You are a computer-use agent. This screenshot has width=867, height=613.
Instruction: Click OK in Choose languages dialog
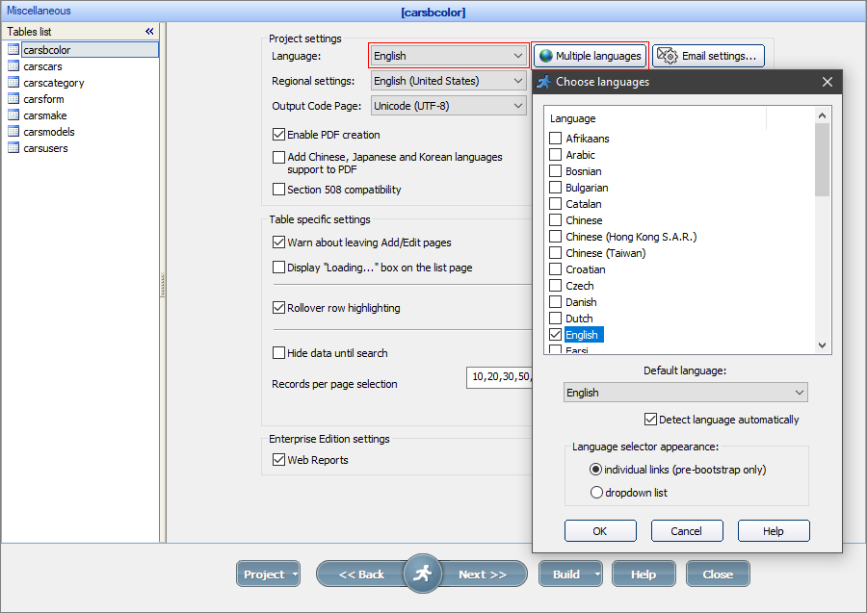pos(600,530)
